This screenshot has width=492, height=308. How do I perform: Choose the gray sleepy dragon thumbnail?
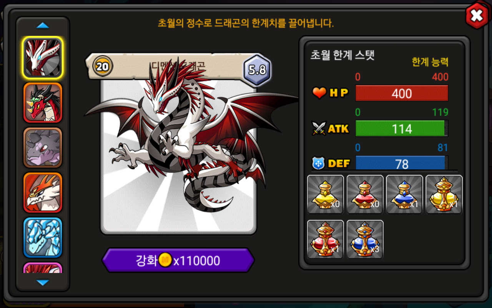[43, 147]
